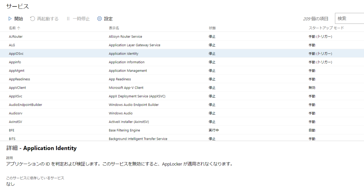
Task: Open settings via the gear icon
Action: (x=99, y=18)
